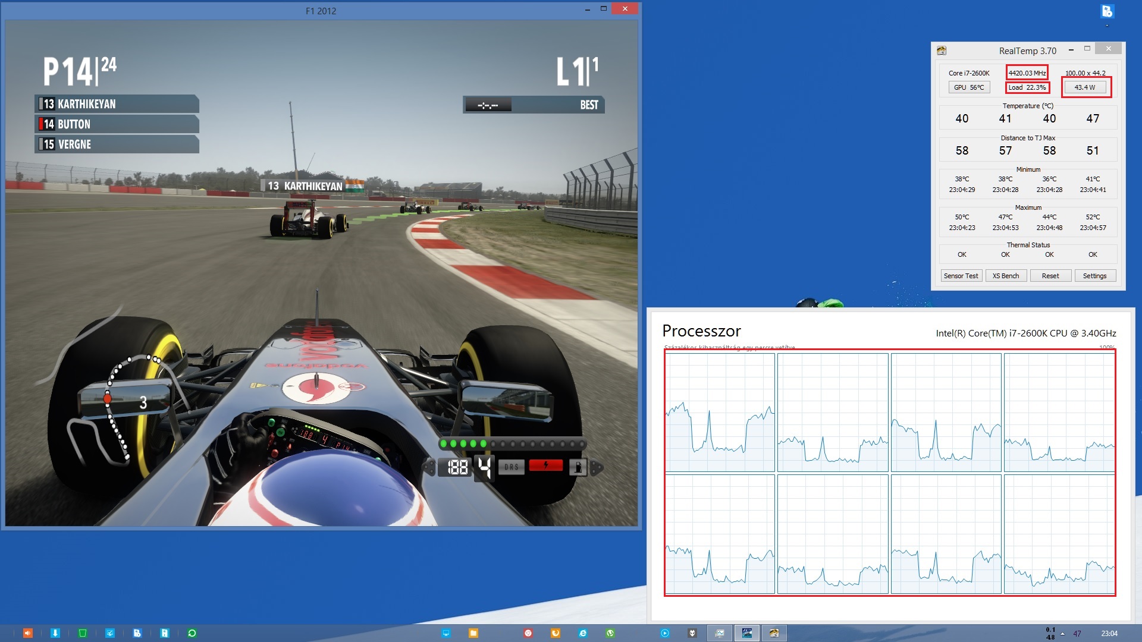Click the fourth core temperature value 47
The height and width of the screenshot is (642, 1142).
pyautogui.click(x=1093, y=118)
